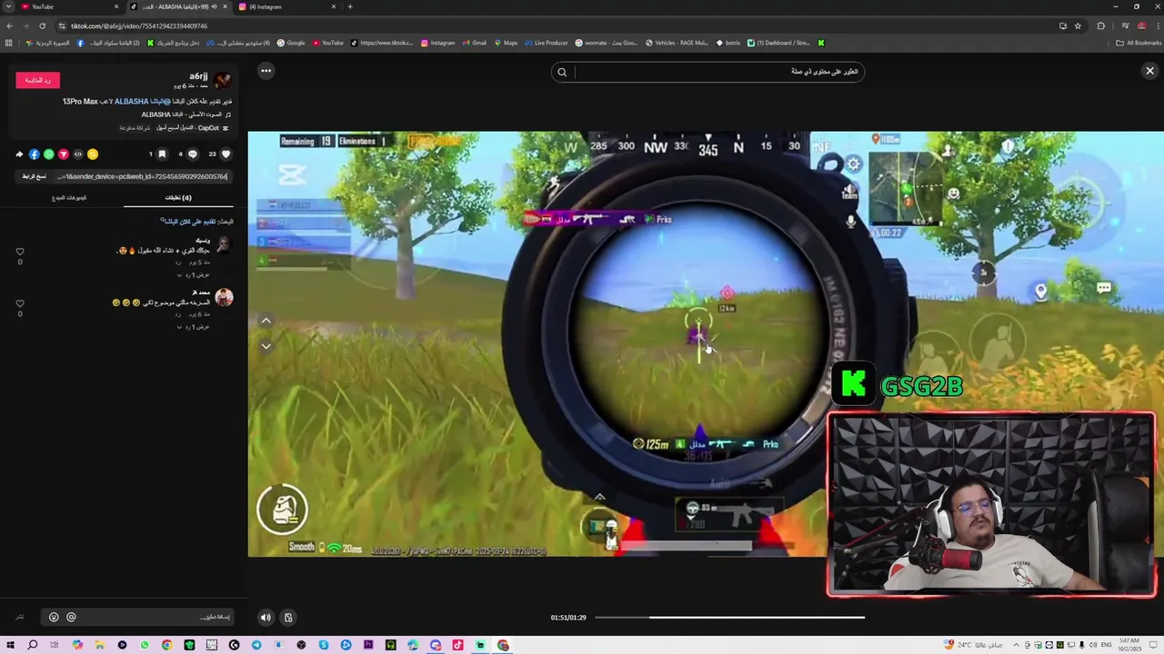
Task: Switch to the creator videos tab
Action: pyautogui.click(x=70, y=198)
